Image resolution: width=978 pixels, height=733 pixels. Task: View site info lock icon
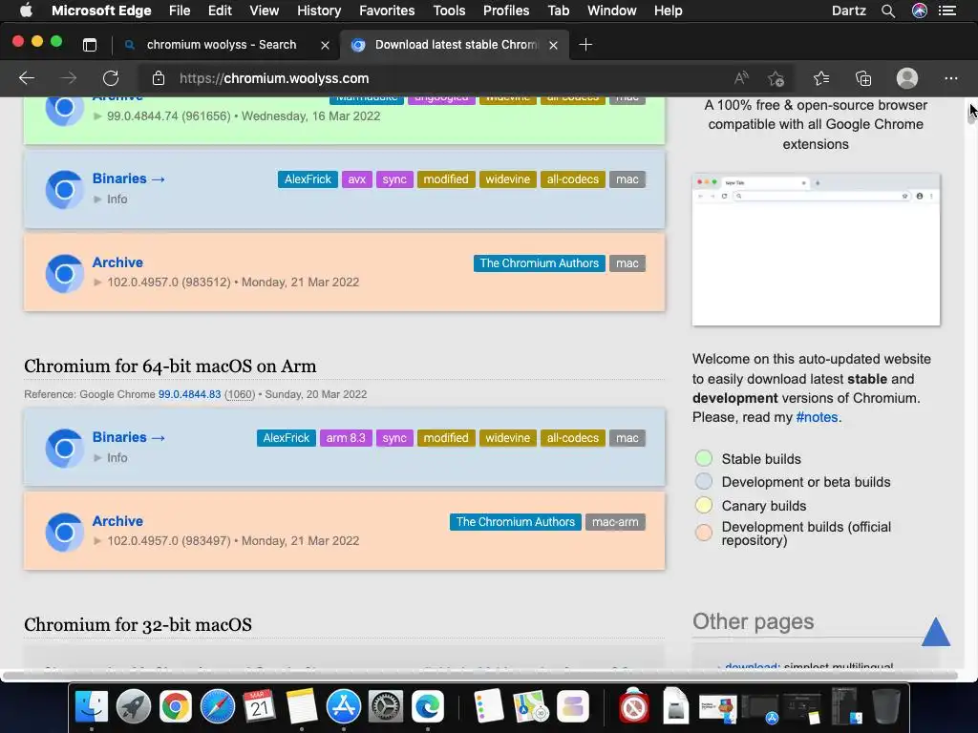point(159,78)
